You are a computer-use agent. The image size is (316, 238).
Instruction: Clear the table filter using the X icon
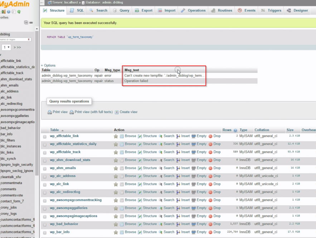coord(28,39)
